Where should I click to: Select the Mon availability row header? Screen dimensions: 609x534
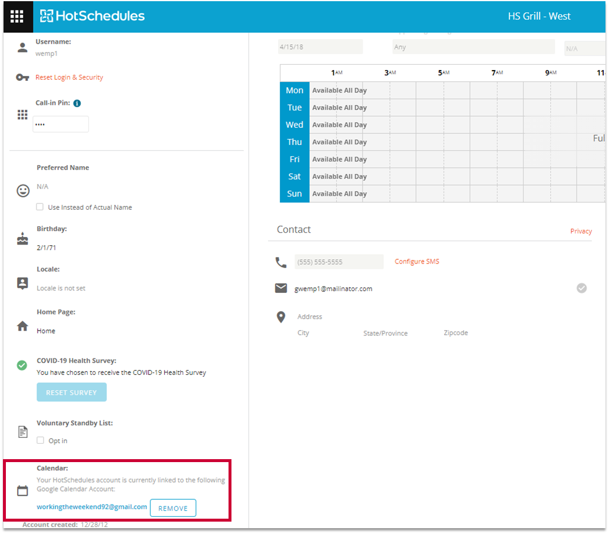pyautogui.click(x=294, y=90)
